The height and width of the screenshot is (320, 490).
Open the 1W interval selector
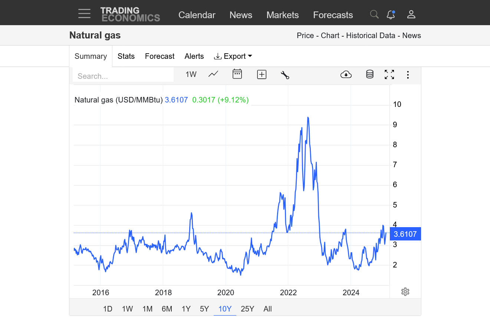point(191,74)
